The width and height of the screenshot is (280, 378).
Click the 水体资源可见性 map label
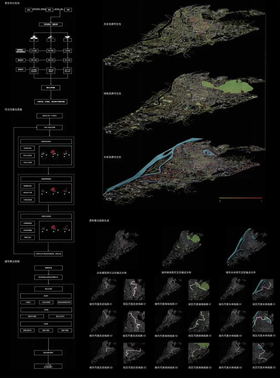[112, 157]
